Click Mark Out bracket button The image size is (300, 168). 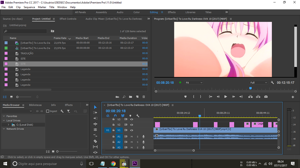click(x=201, y=97)
